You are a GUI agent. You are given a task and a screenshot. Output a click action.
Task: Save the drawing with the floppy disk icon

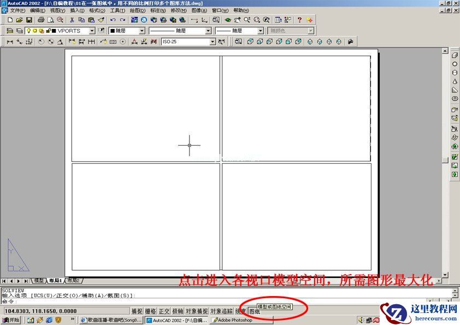(x=29, y=20)
